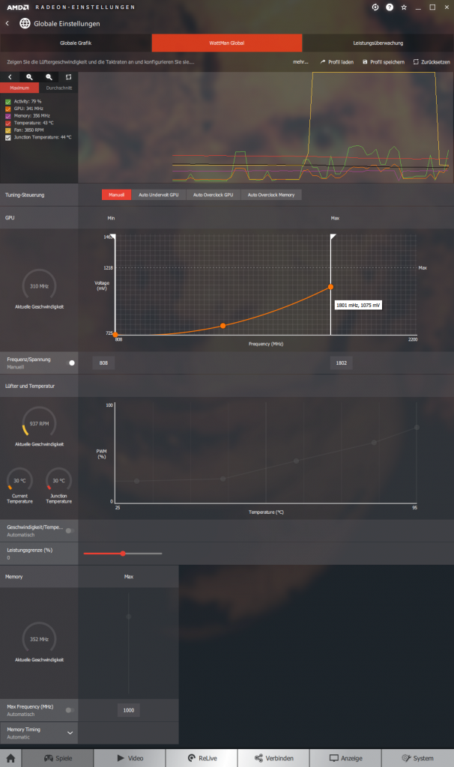Click the 1801 MHz point on voltage curve
Image resolution: width=454 pixels, height=767 pixels.
tap(330, 287)
